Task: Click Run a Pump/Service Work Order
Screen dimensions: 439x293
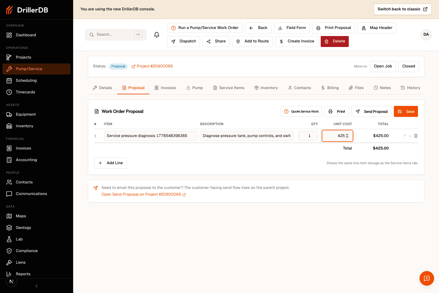Action: (205, 28)
